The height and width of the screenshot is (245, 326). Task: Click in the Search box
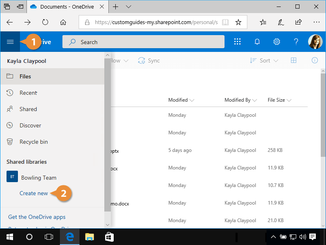[x=143, y=42]
